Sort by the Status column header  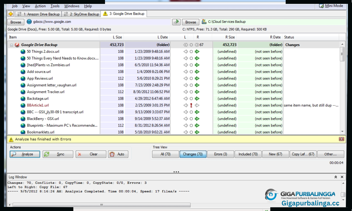tap(311, 37)
